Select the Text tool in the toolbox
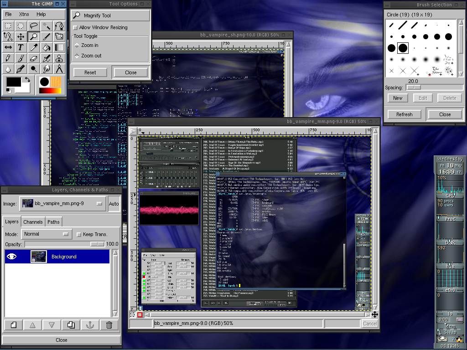The height and width of the screenshot is (350, 467). click(x=21, y=47)
